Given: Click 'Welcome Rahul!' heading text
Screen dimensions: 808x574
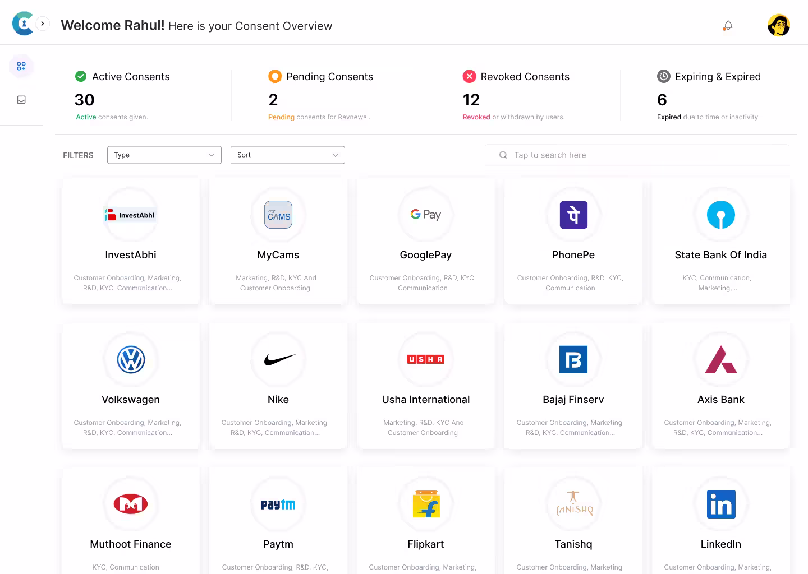Looking at the screenshot, I should (x=113, y=25).
